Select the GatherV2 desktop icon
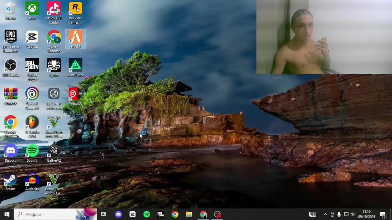Image resolution: width=392 pixels, height=220 pixels. pos(54,153)
